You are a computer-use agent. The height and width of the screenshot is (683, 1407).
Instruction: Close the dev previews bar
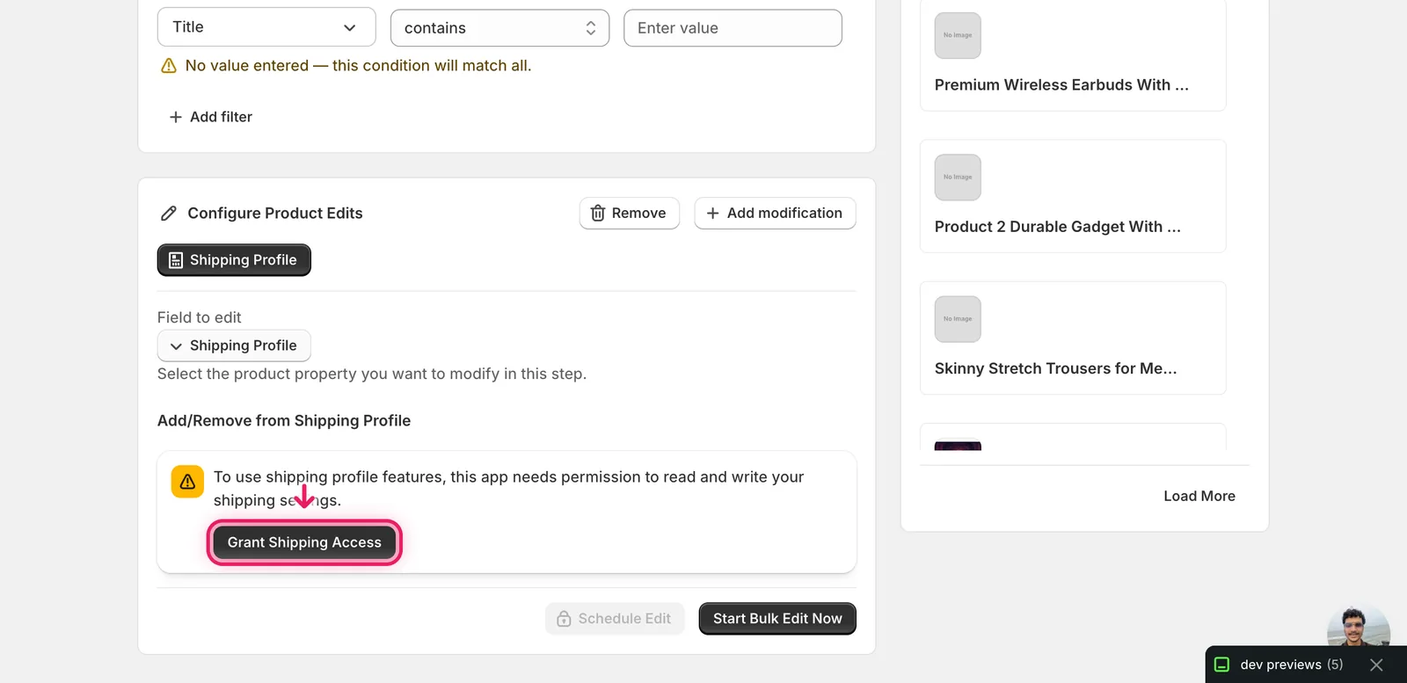pos(1376,665)
